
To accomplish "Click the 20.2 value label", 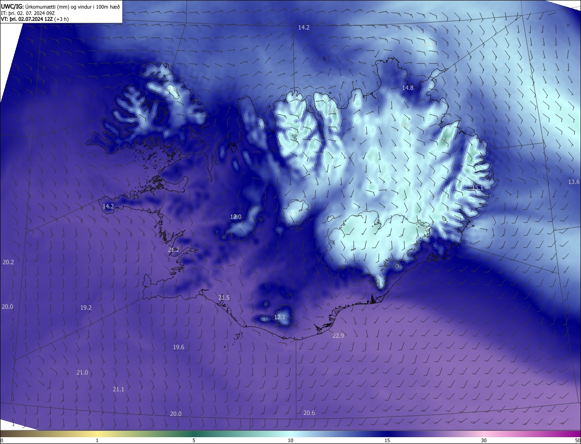I will pos(8,262).
